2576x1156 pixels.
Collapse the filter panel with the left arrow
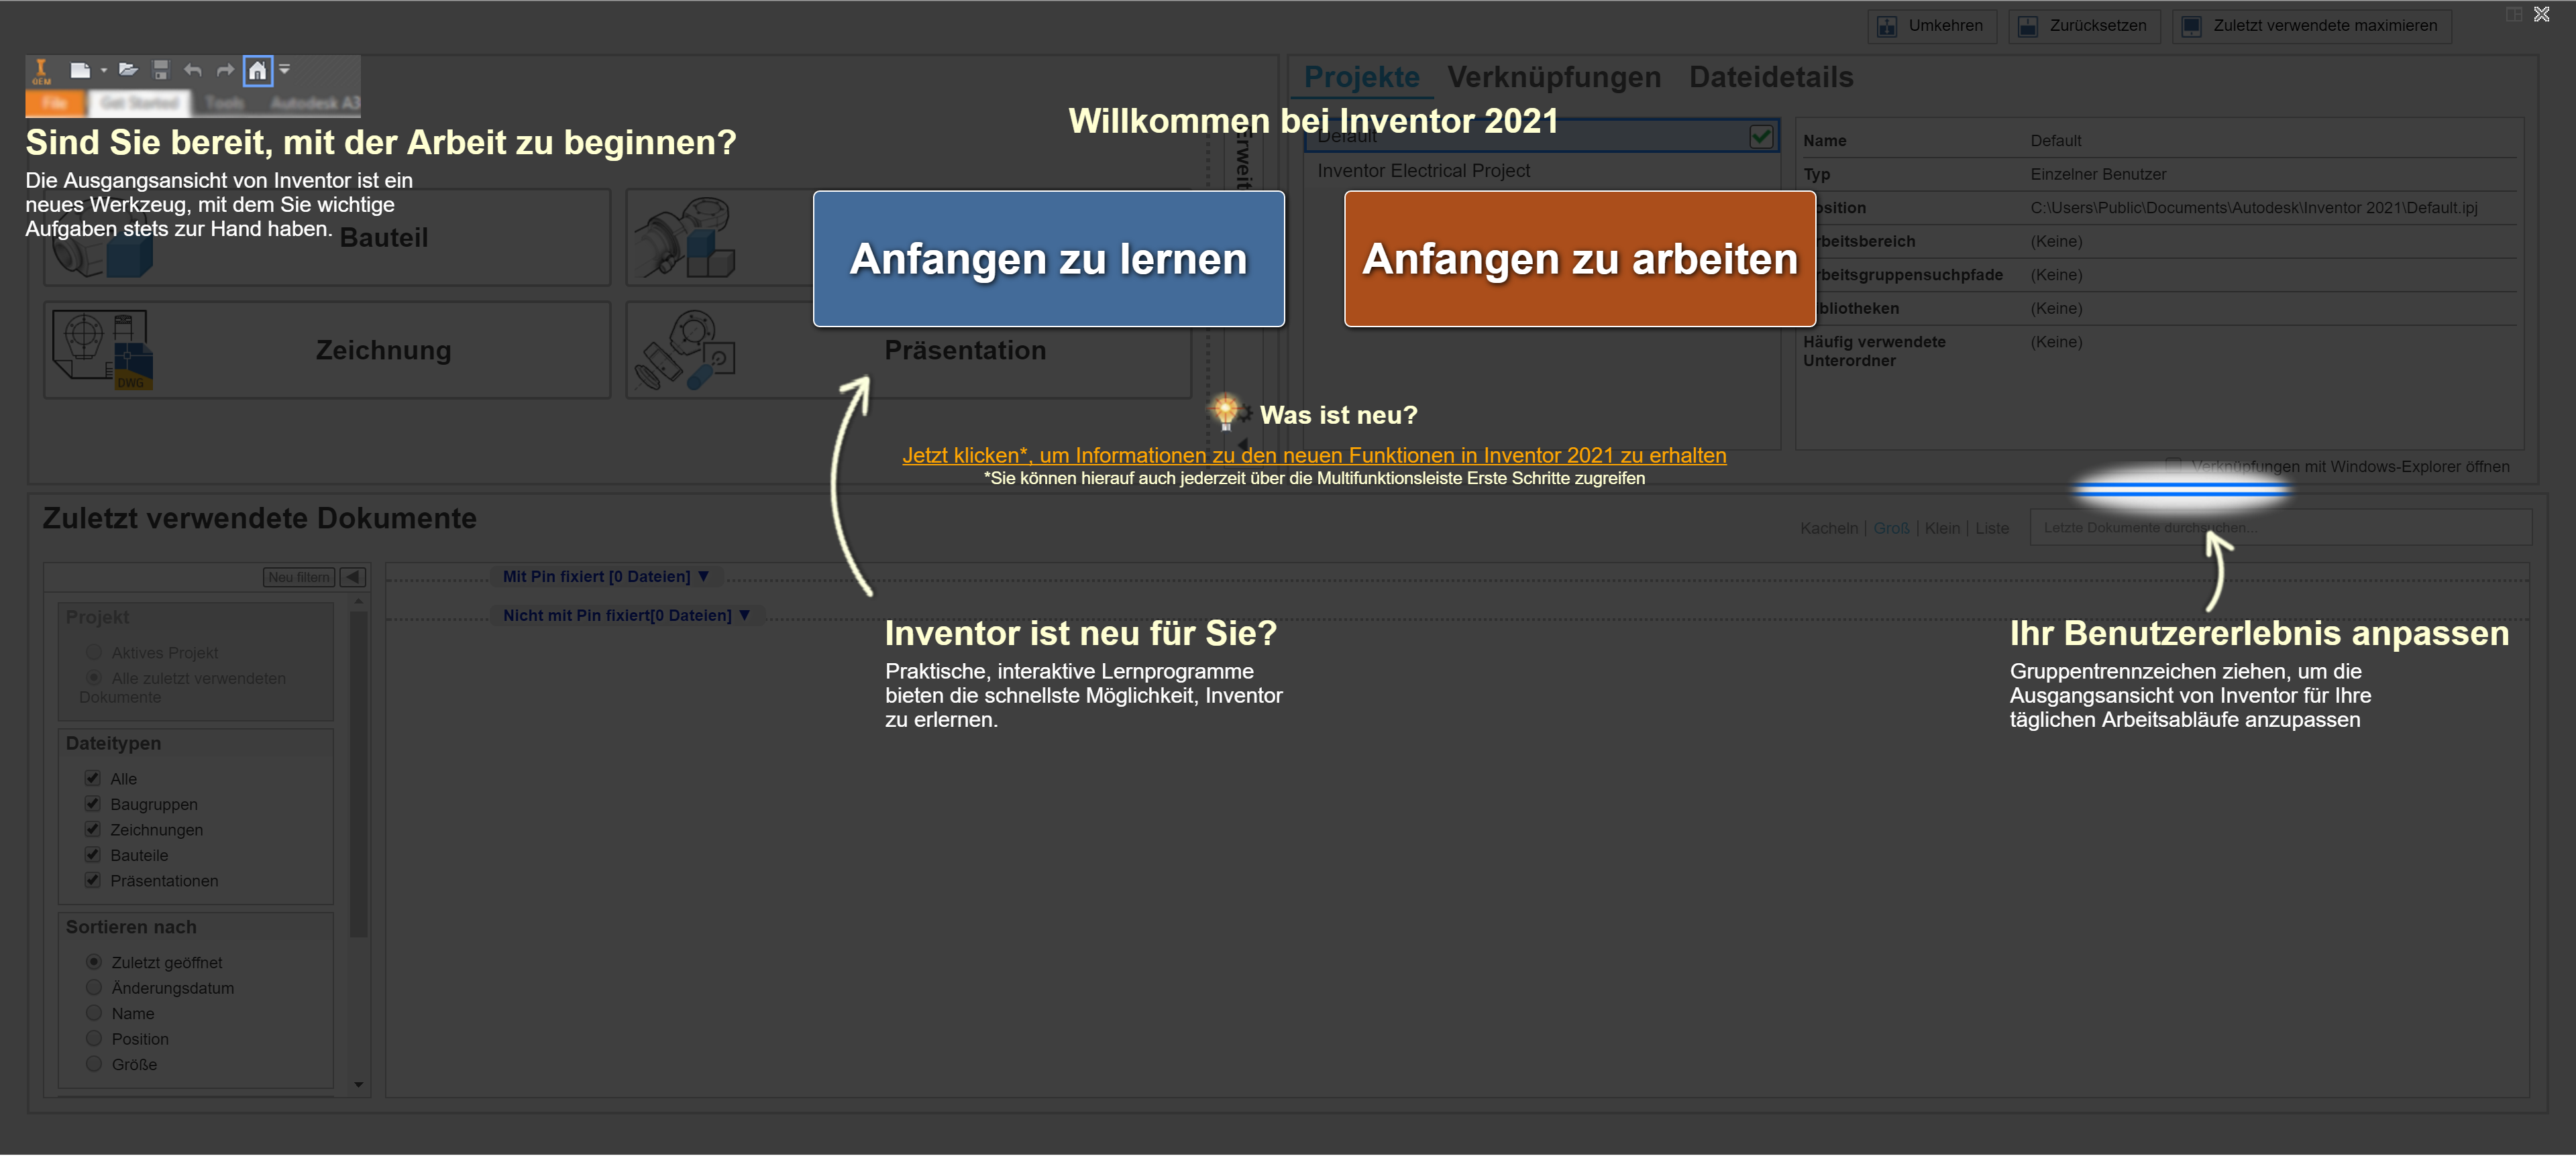(x=353, y=577)
